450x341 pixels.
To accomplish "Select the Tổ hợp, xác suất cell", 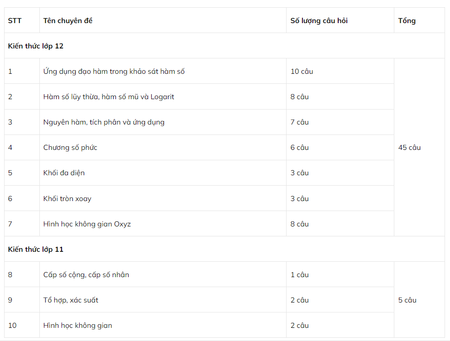I will [x=71, y=300].
